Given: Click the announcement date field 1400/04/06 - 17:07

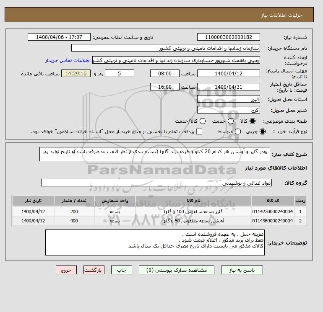Looking at the screenshot, I should click(59, 37).
